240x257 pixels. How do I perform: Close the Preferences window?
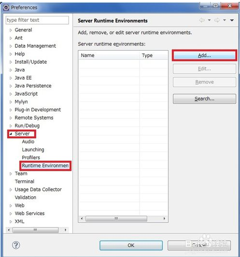point(230,6)
